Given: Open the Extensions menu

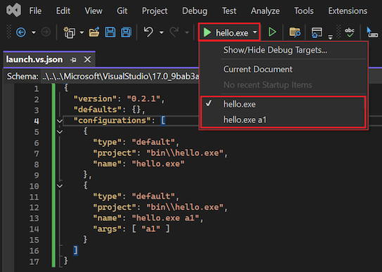Looking at the screenshot, I should tap(348, 11).
